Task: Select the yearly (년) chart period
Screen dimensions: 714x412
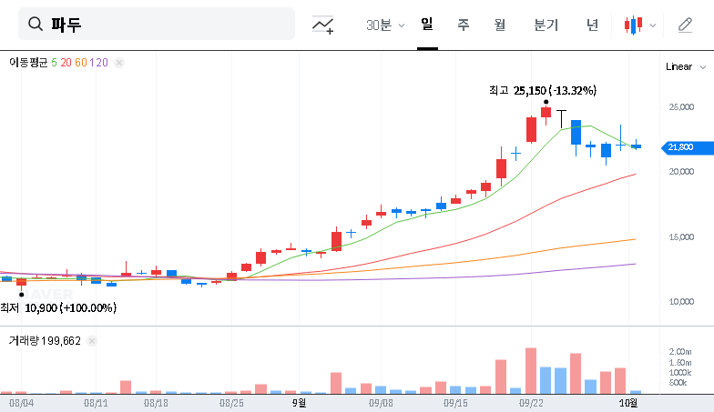Action: point(593,25)
